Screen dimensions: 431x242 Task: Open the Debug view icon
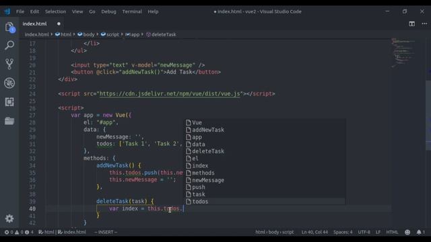tap(9, 83)
